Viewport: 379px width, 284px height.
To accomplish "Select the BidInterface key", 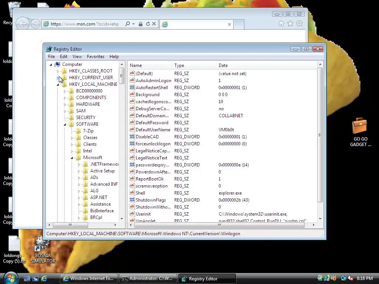I will 102,210.
